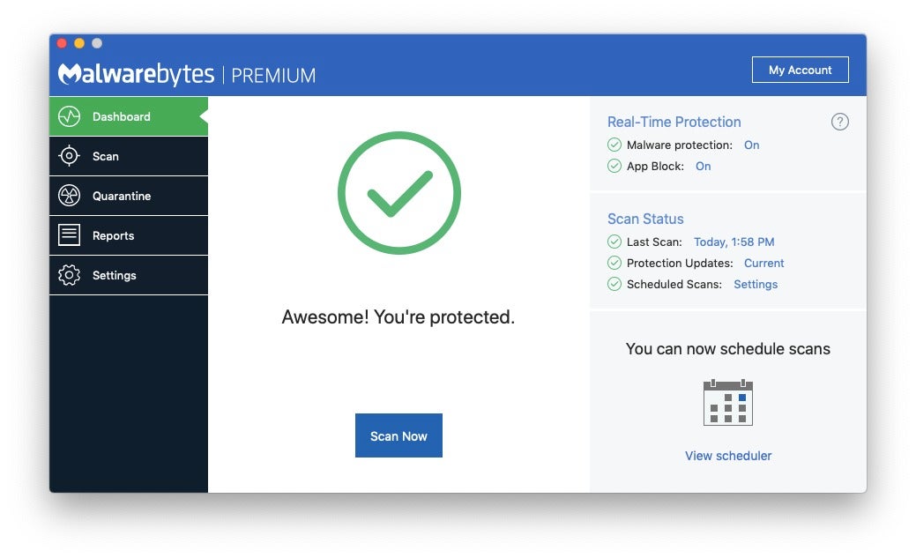This screenshot has width=916, height=558.
Task: Click the calendar scheduler icon
Action: [727, 402]
